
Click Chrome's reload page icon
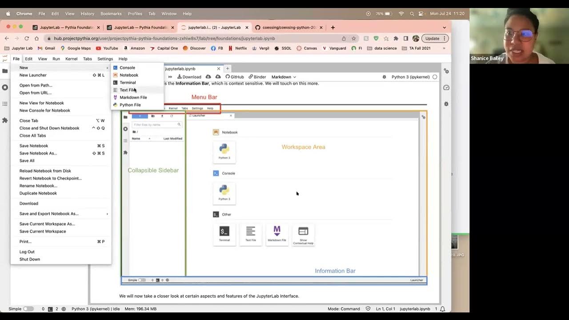(27, 38)
